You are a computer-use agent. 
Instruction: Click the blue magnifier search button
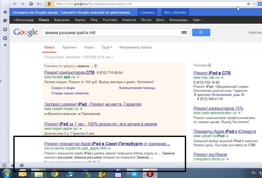201,32
